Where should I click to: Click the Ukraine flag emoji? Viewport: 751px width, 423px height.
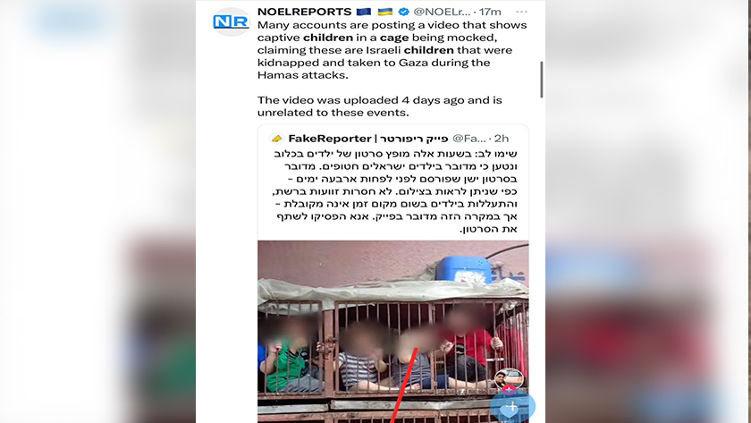(x=385, y=12)
